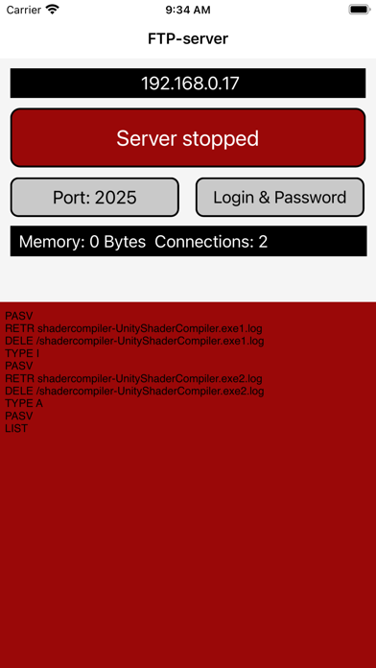Select log line DELE /shadercompiler-UnityShaderCompiler.exe1.log
376x668 pixels.
tap(134, 341)
